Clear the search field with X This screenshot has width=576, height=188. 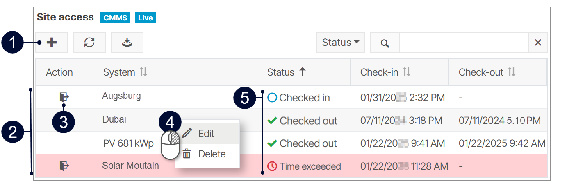click(538, 43)
